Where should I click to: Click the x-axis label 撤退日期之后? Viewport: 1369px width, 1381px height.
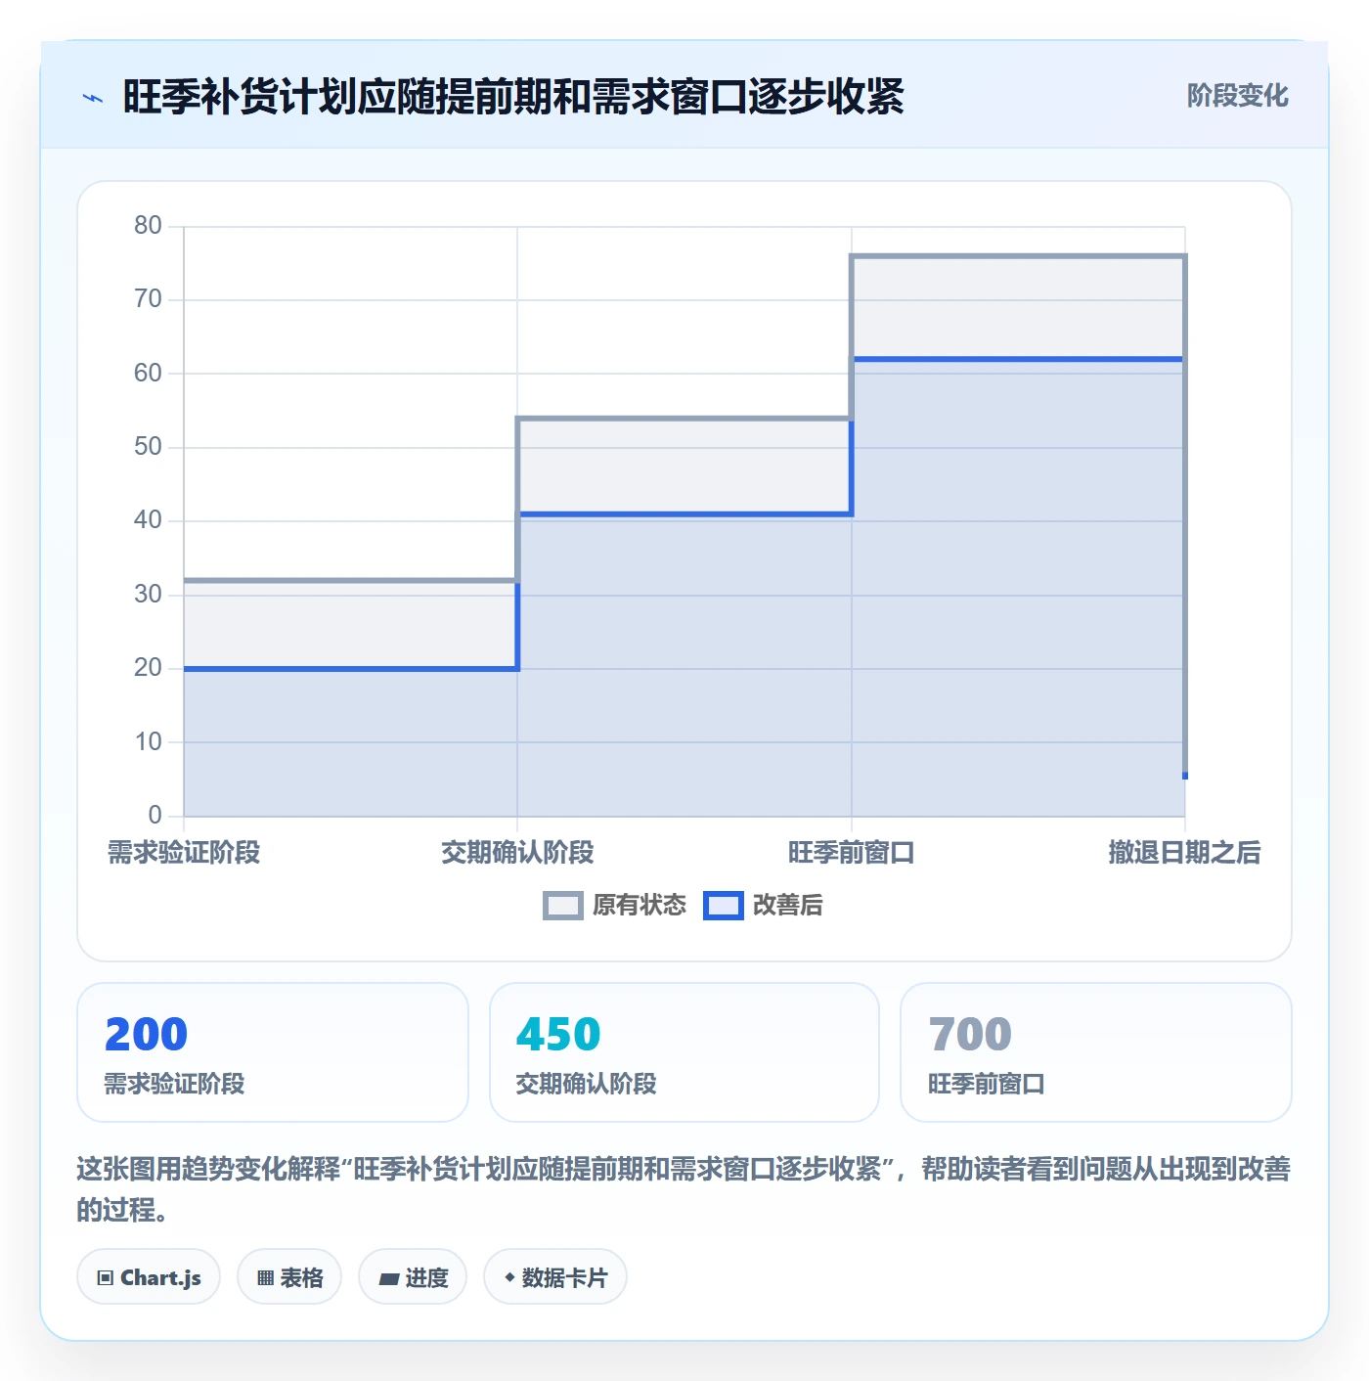coord(1185,853)
